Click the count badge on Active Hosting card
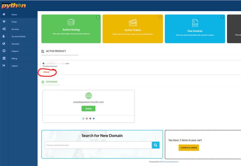The width and height of the screenshot is (241, 166). [98, 17]
